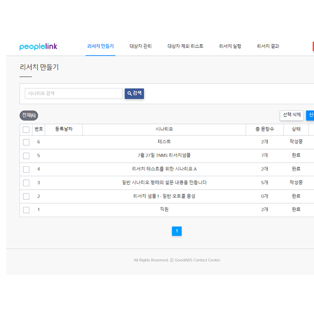Open scenario 리서치 샘플 1 - 일반 오토콜 음성
The width and height of the screenshot is (314, 314).
click(x=164, y=196)
